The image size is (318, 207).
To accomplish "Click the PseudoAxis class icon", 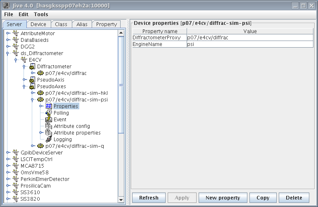I will (x=32, y=80).
